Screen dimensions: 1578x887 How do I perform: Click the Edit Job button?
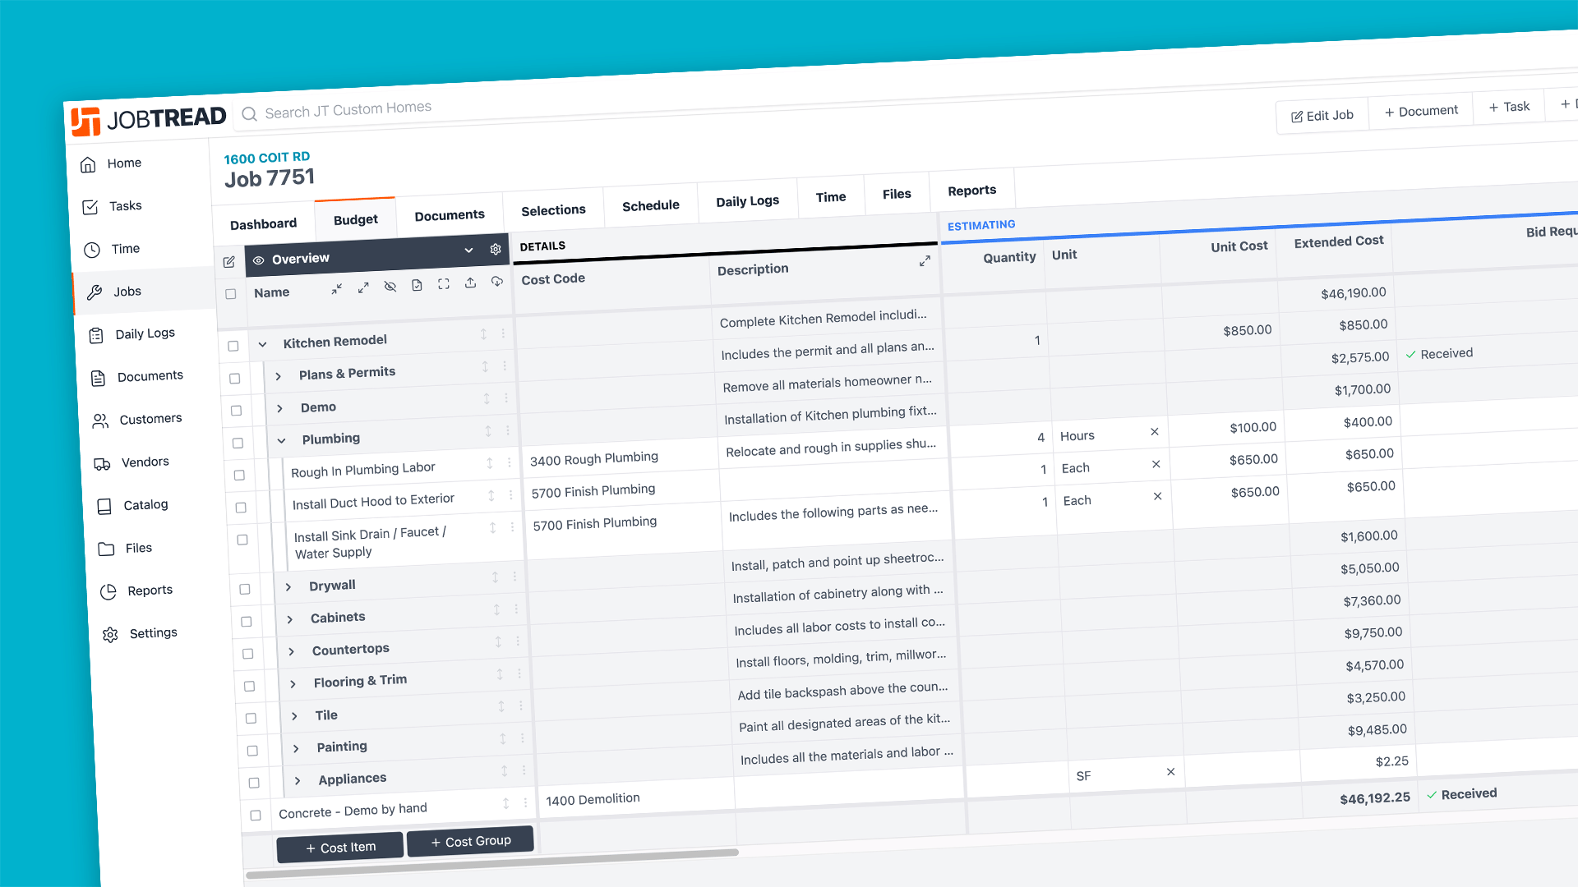tap(1322, 116)
